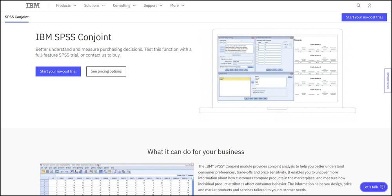Expand the More menu in the header

tap(177, 5)
